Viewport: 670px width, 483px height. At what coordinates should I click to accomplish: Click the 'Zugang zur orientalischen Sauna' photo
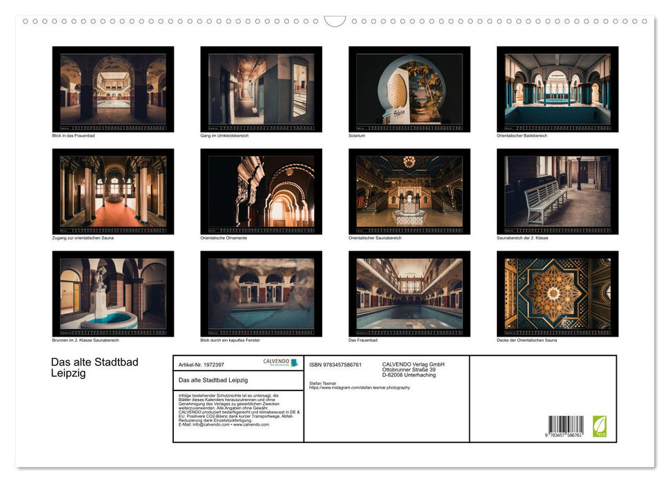coord(113,192)
